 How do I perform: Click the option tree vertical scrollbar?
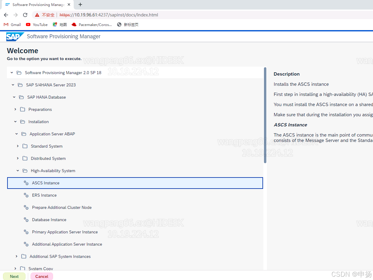click(x=265, y=115)
